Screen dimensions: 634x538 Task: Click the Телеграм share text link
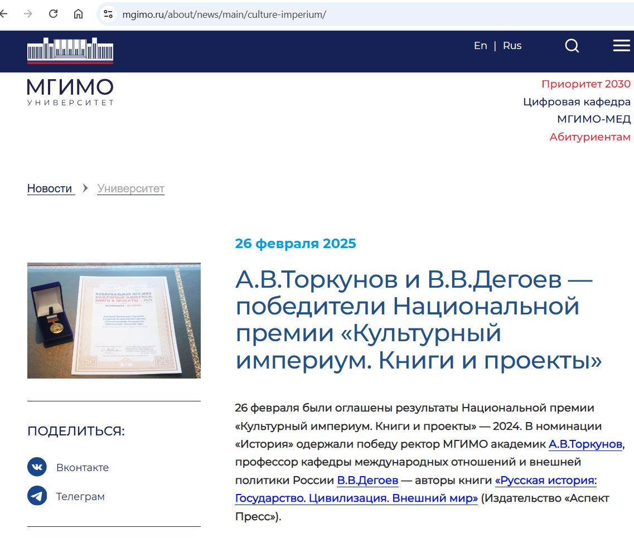click(x=80, y=496)
